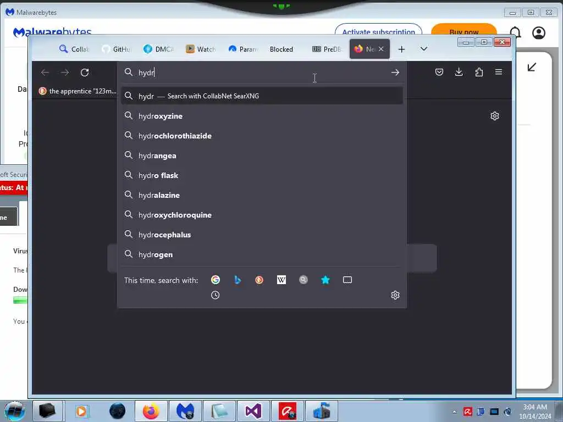563x422 pixels.
Task: Go forward to next page
Action: coord(65,73)
